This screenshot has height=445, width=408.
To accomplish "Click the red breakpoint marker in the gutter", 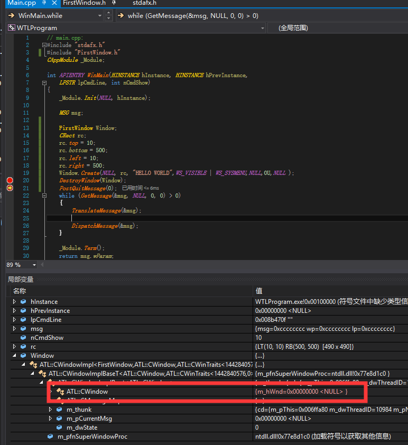I will pos(9,180).
